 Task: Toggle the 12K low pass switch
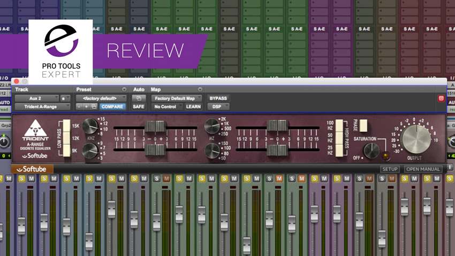[x=67, y=138]
